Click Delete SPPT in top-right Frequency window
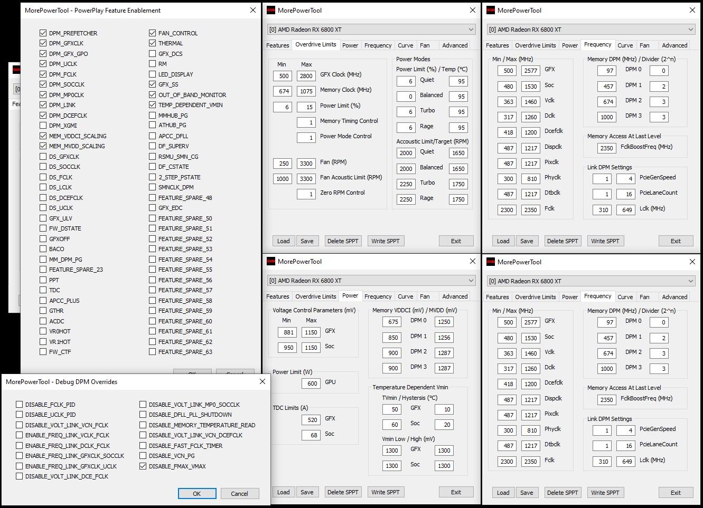Image resolution: width=703 pixels, height=508 pixels. pyautogui.click(x=563, y=241)
